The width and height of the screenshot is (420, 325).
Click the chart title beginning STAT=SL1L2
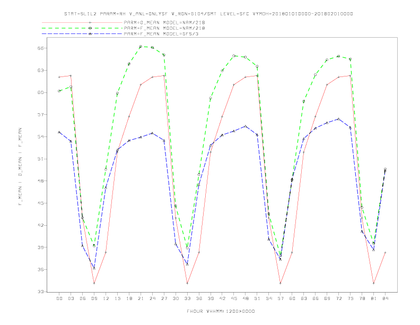[x=208, y=14]
